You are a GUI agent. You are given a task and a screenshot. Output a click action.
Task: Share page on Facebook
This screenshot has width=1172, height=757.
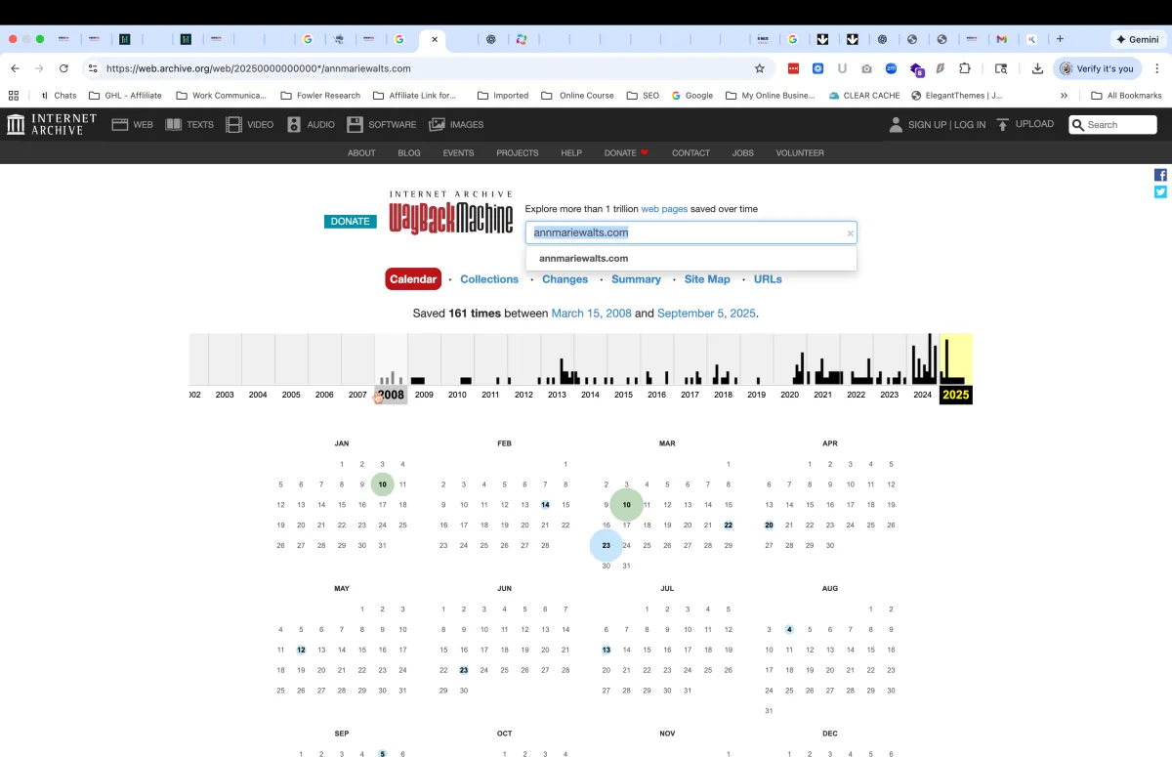[1160, 175]
